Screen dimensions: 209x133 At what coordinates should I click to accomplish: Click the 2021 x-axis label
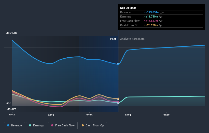point(128,115)
